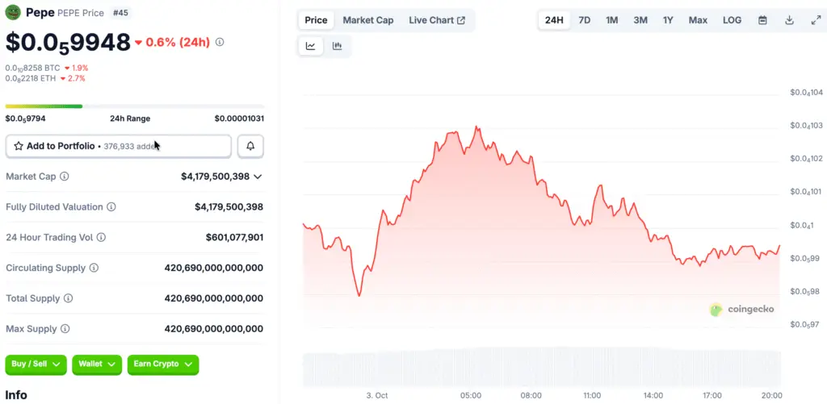The image size is (827, 404).
Task: Select the 7D time range
Action: pyautogui.click(x=585, y=20)
